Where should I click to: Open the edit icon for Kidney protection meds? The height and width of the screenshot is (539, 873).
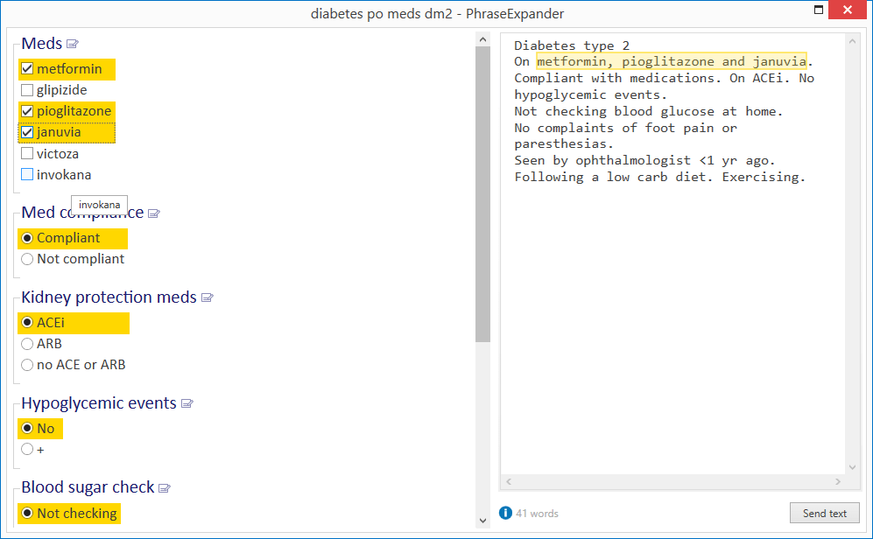(208, 298)
